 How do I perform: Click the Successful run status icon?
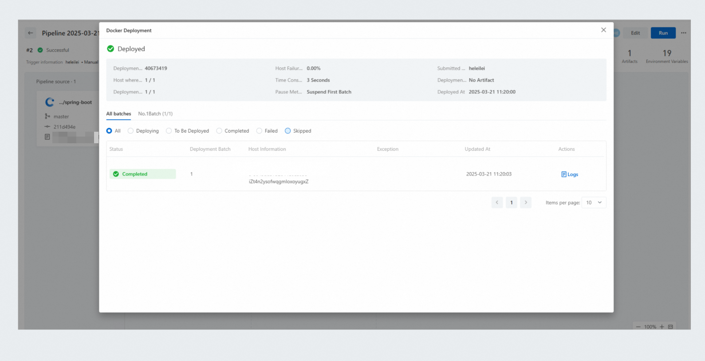(x=40, y=50)
